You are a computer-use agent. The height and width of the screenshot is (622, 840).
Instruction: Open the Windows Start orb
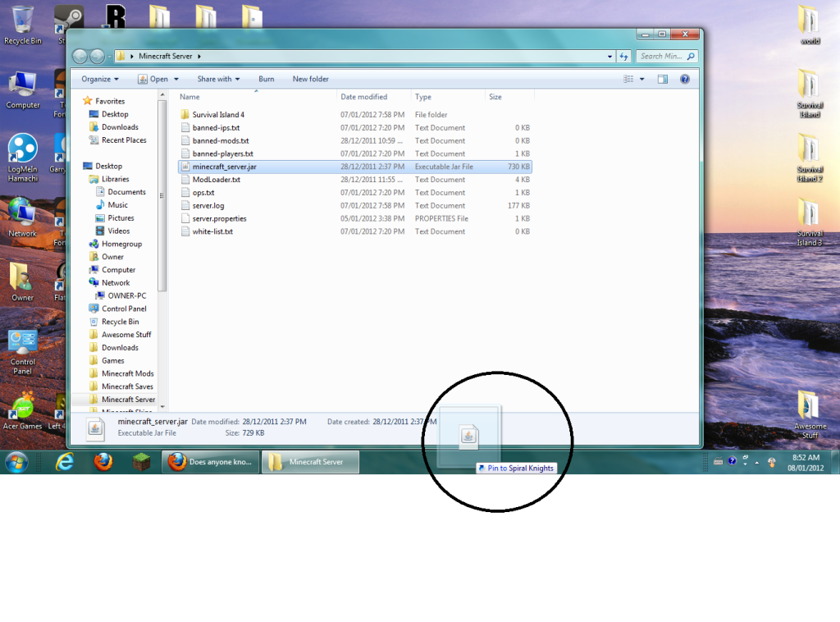16,462
